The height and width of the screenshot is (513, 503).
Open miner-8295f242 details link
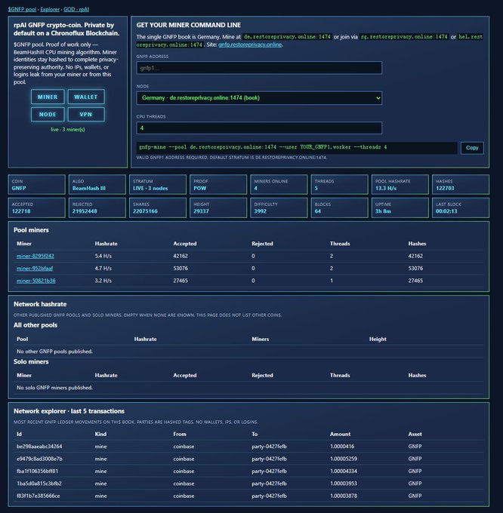(35, 256)
